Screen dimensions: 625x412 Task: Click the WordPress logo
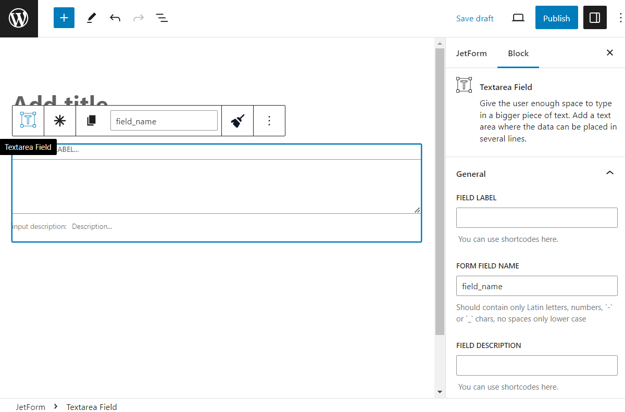pyautogui.click(x=19, y=17)
